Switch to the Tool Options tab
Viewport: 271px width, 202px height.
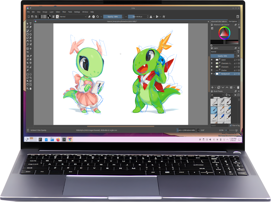233,21
